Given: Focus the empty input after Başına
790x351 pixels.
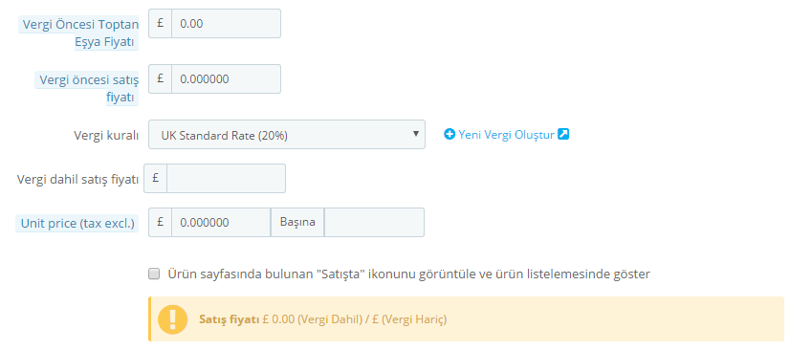Looking at the screenshot, I should 374,223.
